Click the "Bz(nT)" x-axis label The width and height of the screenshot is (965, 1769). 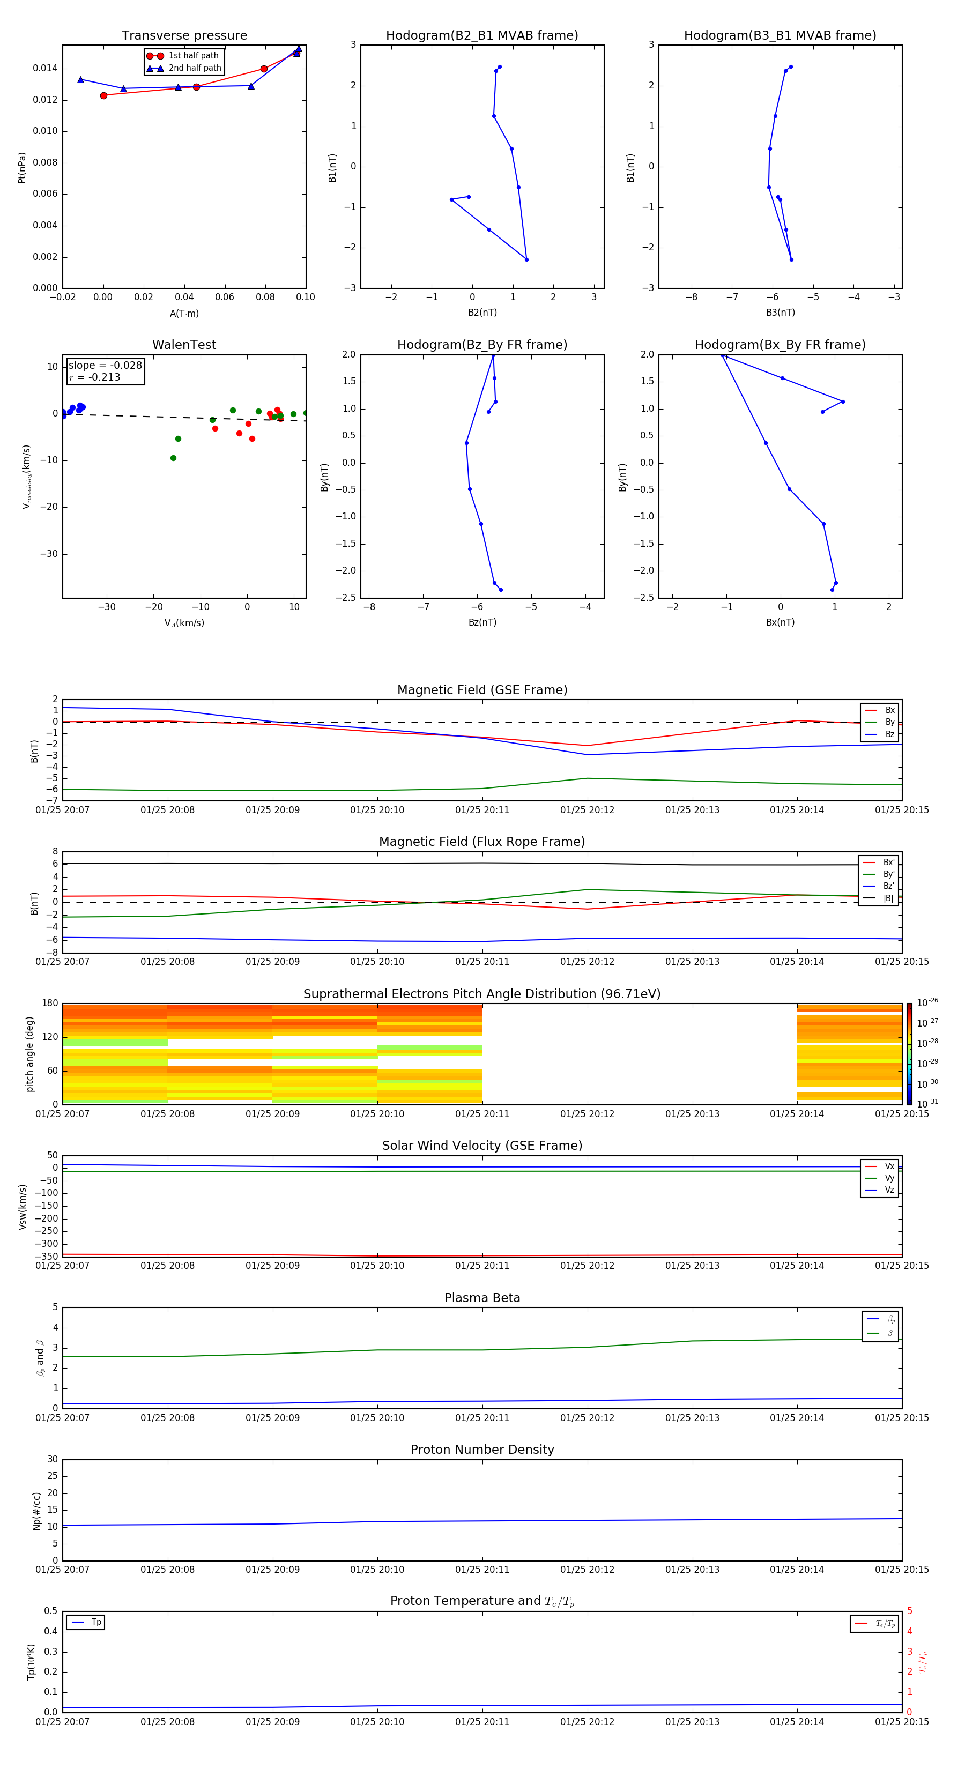tap(482, 622)
